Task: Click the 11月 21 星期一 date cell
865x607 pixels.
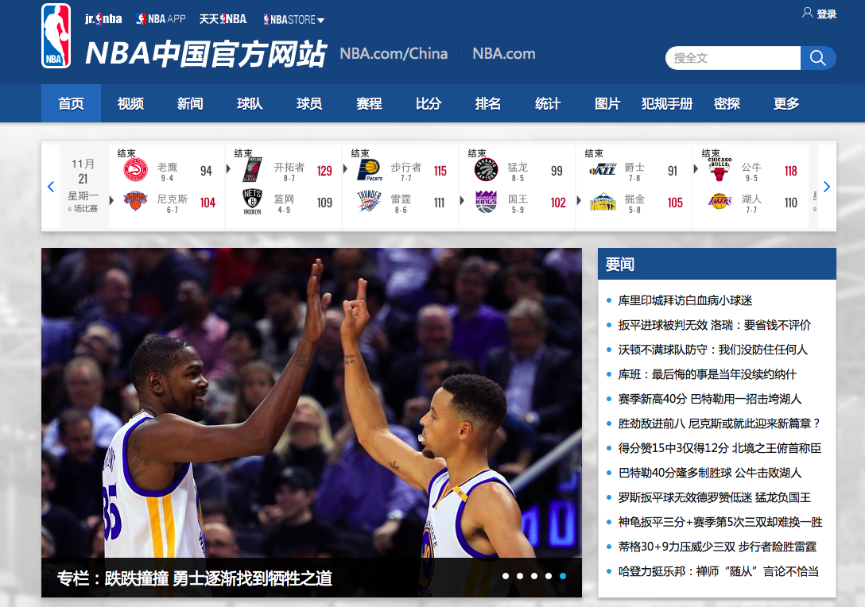Action: click(83, 186)
